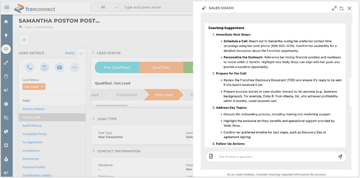Viewport: 360px width, 178px height.
Task: Switch to the Audit History tab
Action: tap(32, 125)
